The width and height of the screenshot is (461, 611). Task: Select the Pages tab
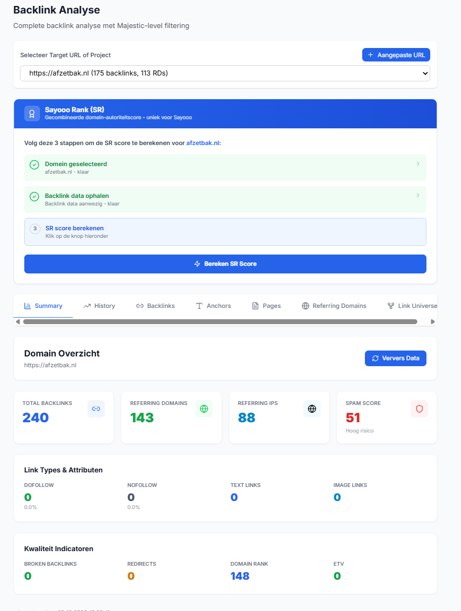pos(266,306)
